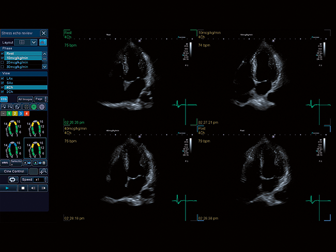Screen dimensions: 336x252
Task: Click the Play button
Action: (x=8, y=188)
